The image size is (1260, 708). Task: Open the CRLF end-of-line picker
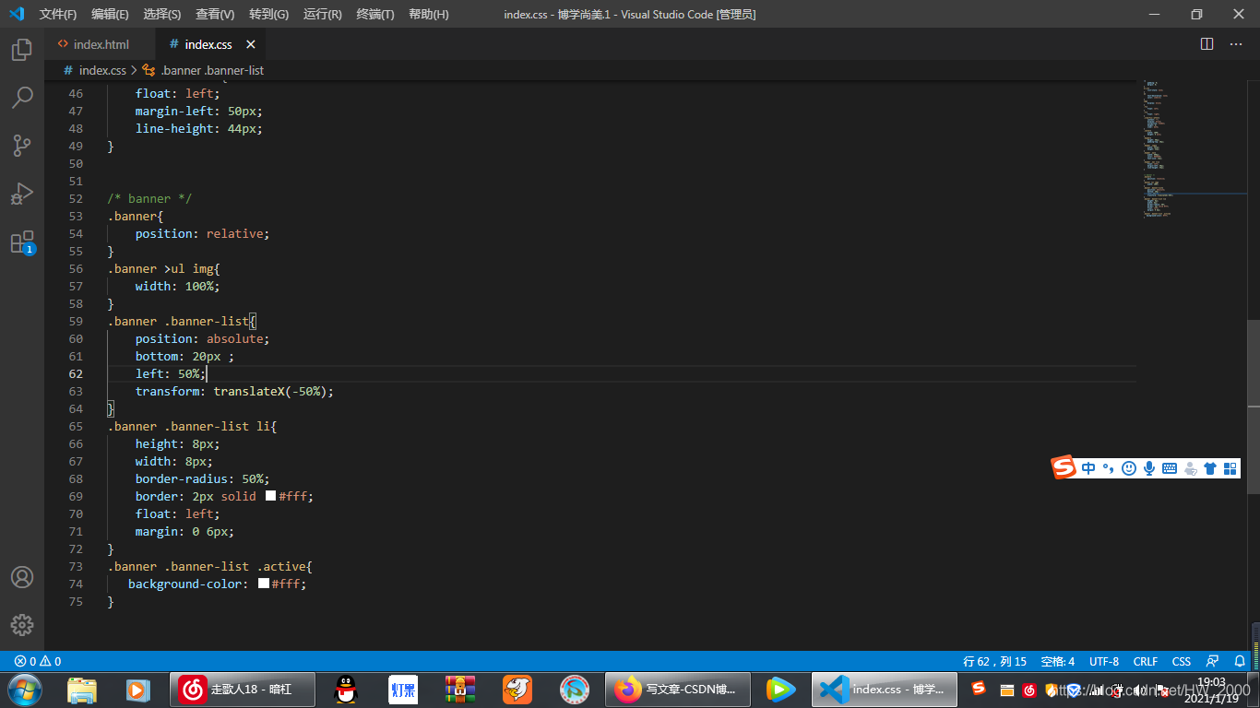[1146, 661]
